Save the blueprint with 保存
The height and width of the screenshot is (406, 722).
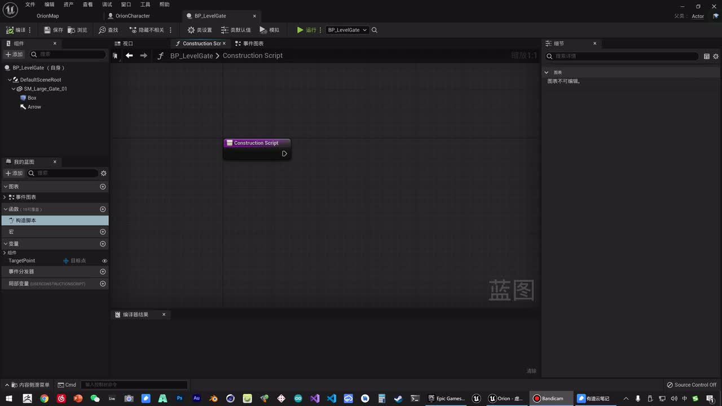54,30
